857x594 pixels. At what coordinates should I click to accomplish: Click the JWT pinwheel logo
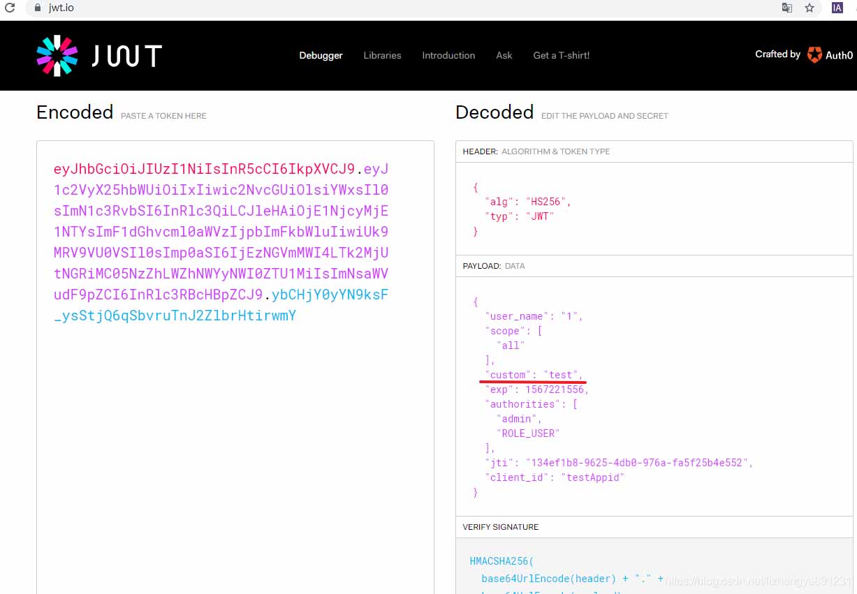tap(57, 56)
